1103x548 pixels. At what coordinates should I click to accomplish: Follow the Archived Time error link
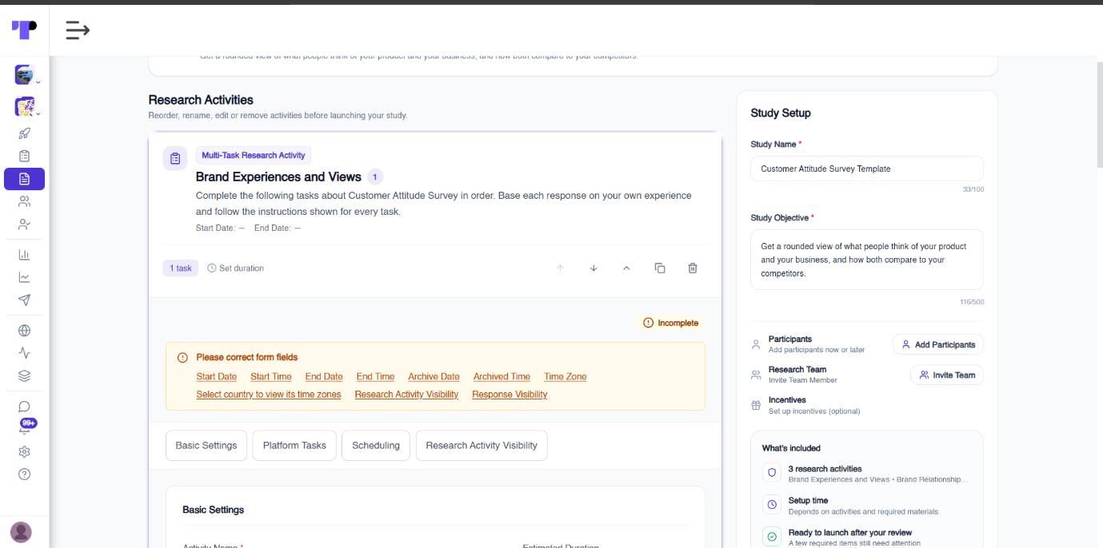(x=502, y=376)
